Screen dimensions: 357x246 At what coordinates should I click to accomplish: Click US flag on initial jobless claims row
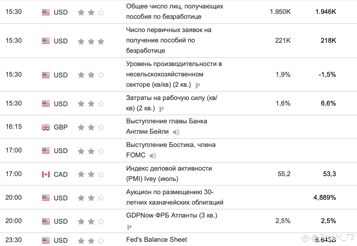(46, 41)
